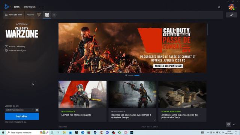240x135 pixels.
Task: Open the BOUTIQUE section
Action: pyautogui.click(x=29, y=7)
